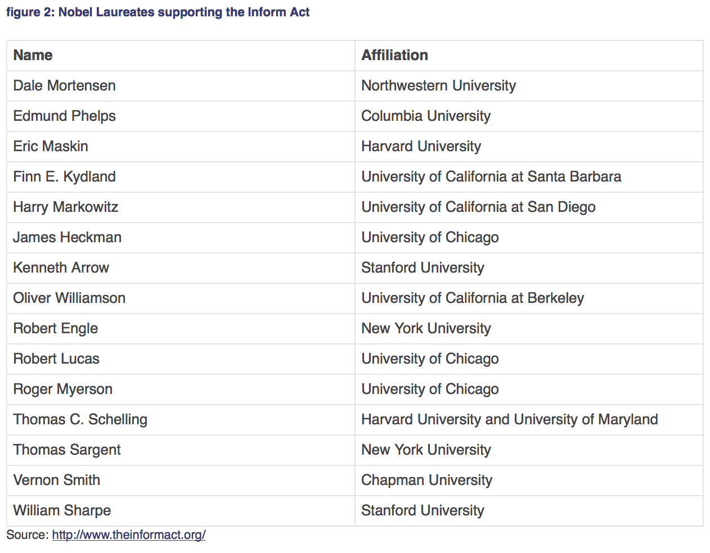Click the figure 2 caption title

pyautogui.click(x=158, y=12)
